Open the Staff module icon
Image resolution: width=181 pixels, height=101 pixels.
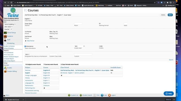[5, 40]
